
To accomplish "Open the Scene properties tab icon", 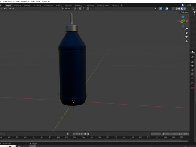I will click(192, 74).
